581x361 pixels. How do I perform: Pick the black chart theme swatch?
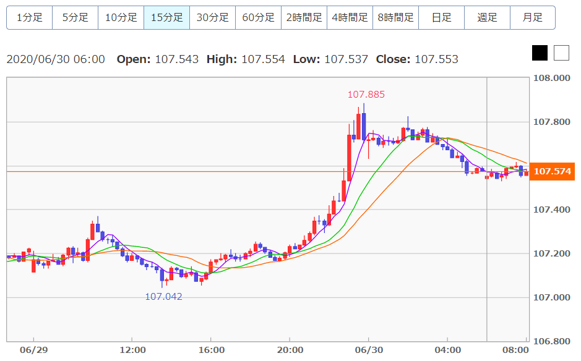coord(540,53)
